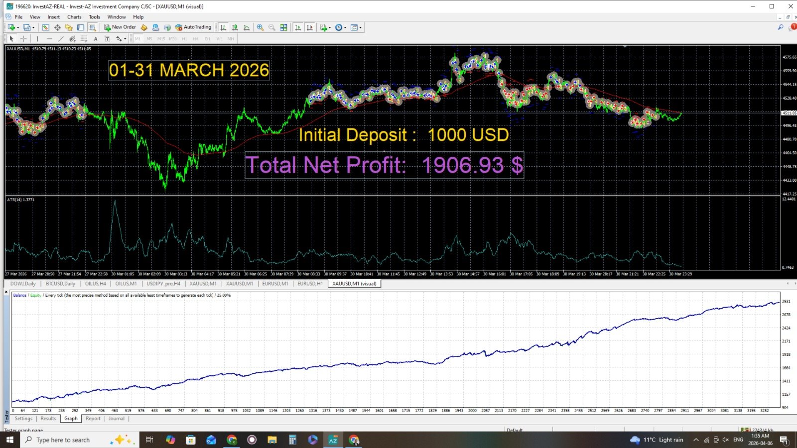
Task: Open the Help menu
Action: click(138, 17)
